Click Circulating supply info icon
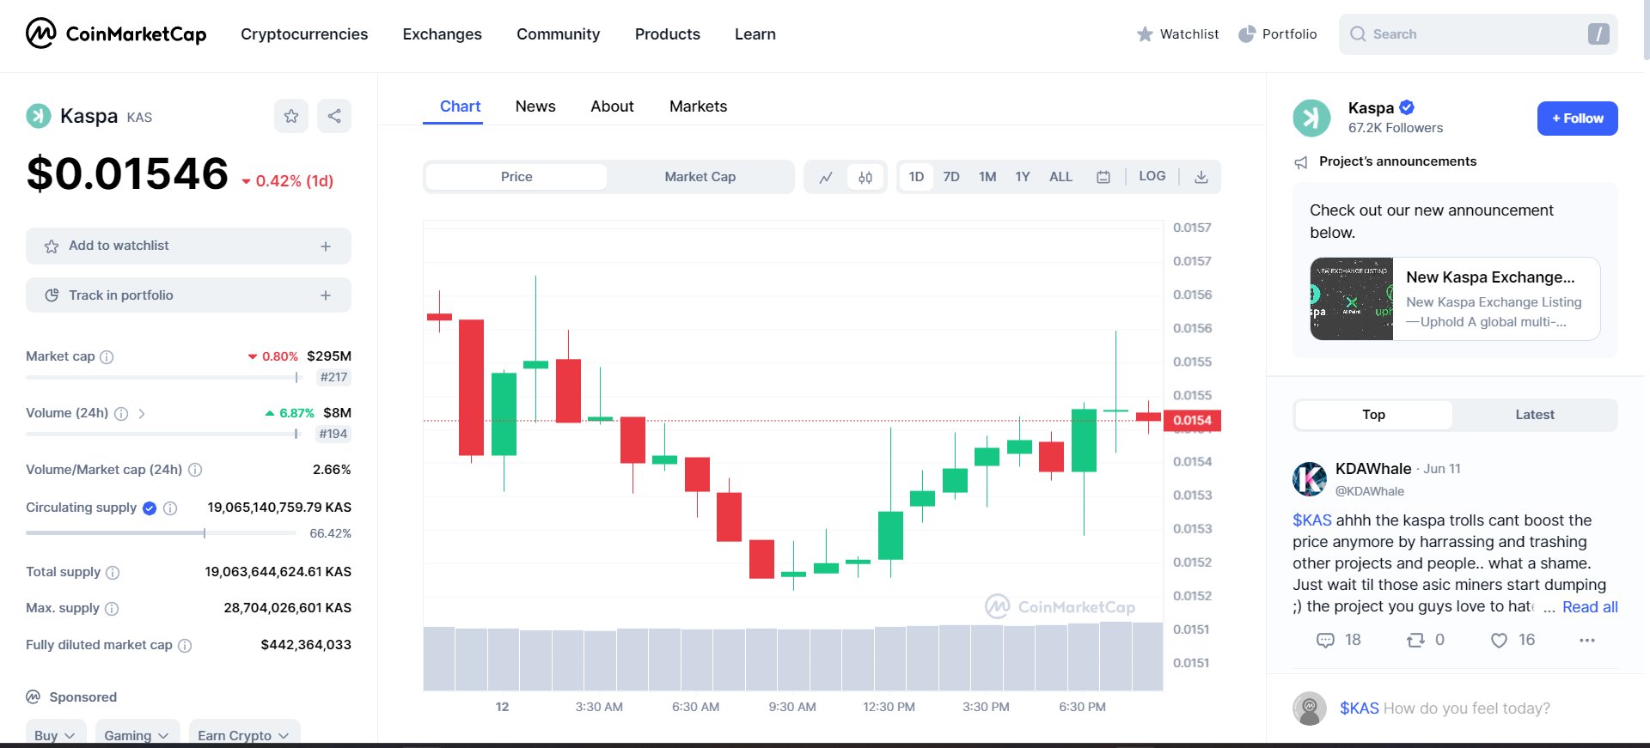This screenshot has height=748, width=1650. pyautogui.click(x=170, y=508)
